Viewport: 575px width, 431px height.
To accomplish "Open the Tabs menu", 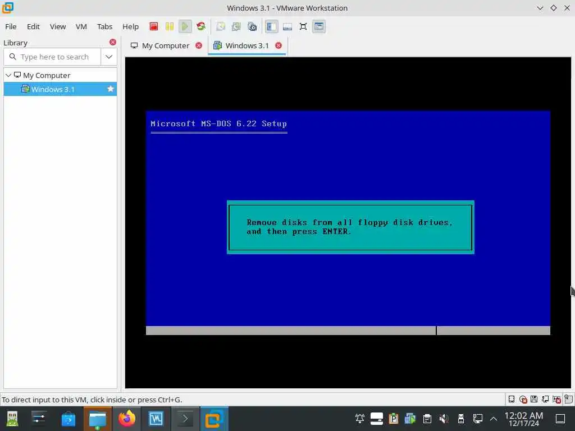I will (104, 26).
